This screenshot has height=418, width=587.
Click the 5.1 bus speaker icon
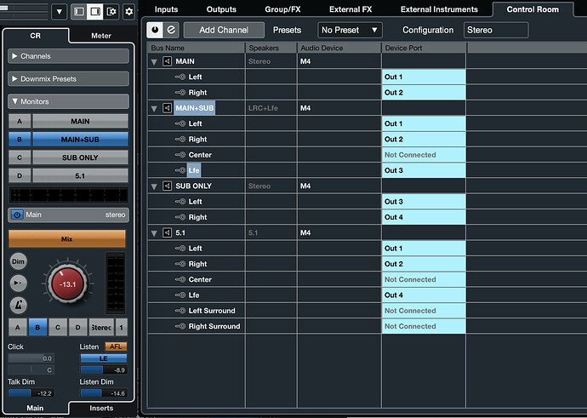167,232
